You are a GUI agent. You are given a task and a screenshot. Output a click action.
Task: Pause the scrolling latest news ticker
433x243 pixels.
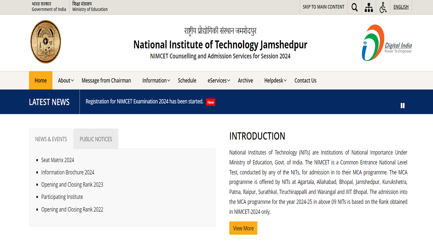click(403, 105)
